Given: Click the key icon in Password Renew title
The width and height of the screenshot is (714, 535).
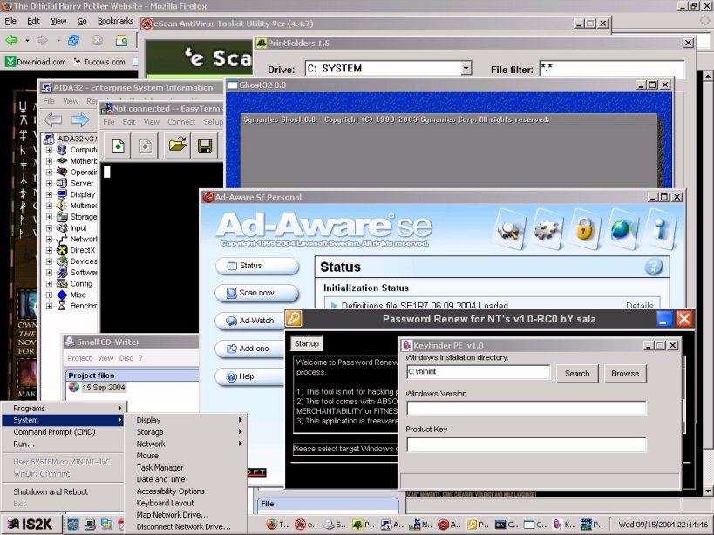Looking at the screenshot, I should click(x=294, y=318).
